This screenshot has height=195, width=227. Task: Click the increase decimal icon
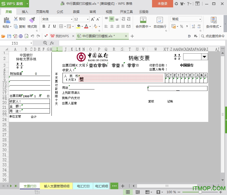click(193, 26)
